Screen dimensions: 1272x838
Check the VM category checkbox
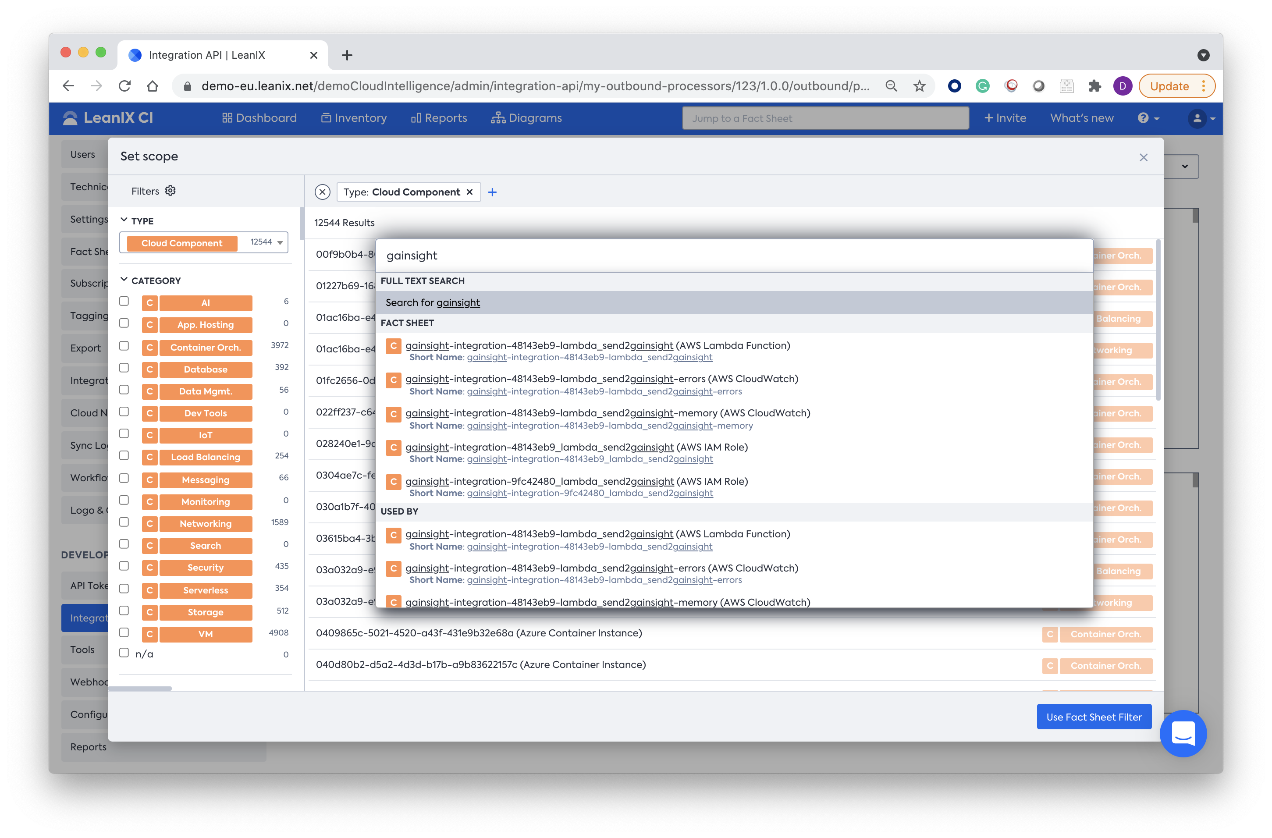tap(124, 632)
